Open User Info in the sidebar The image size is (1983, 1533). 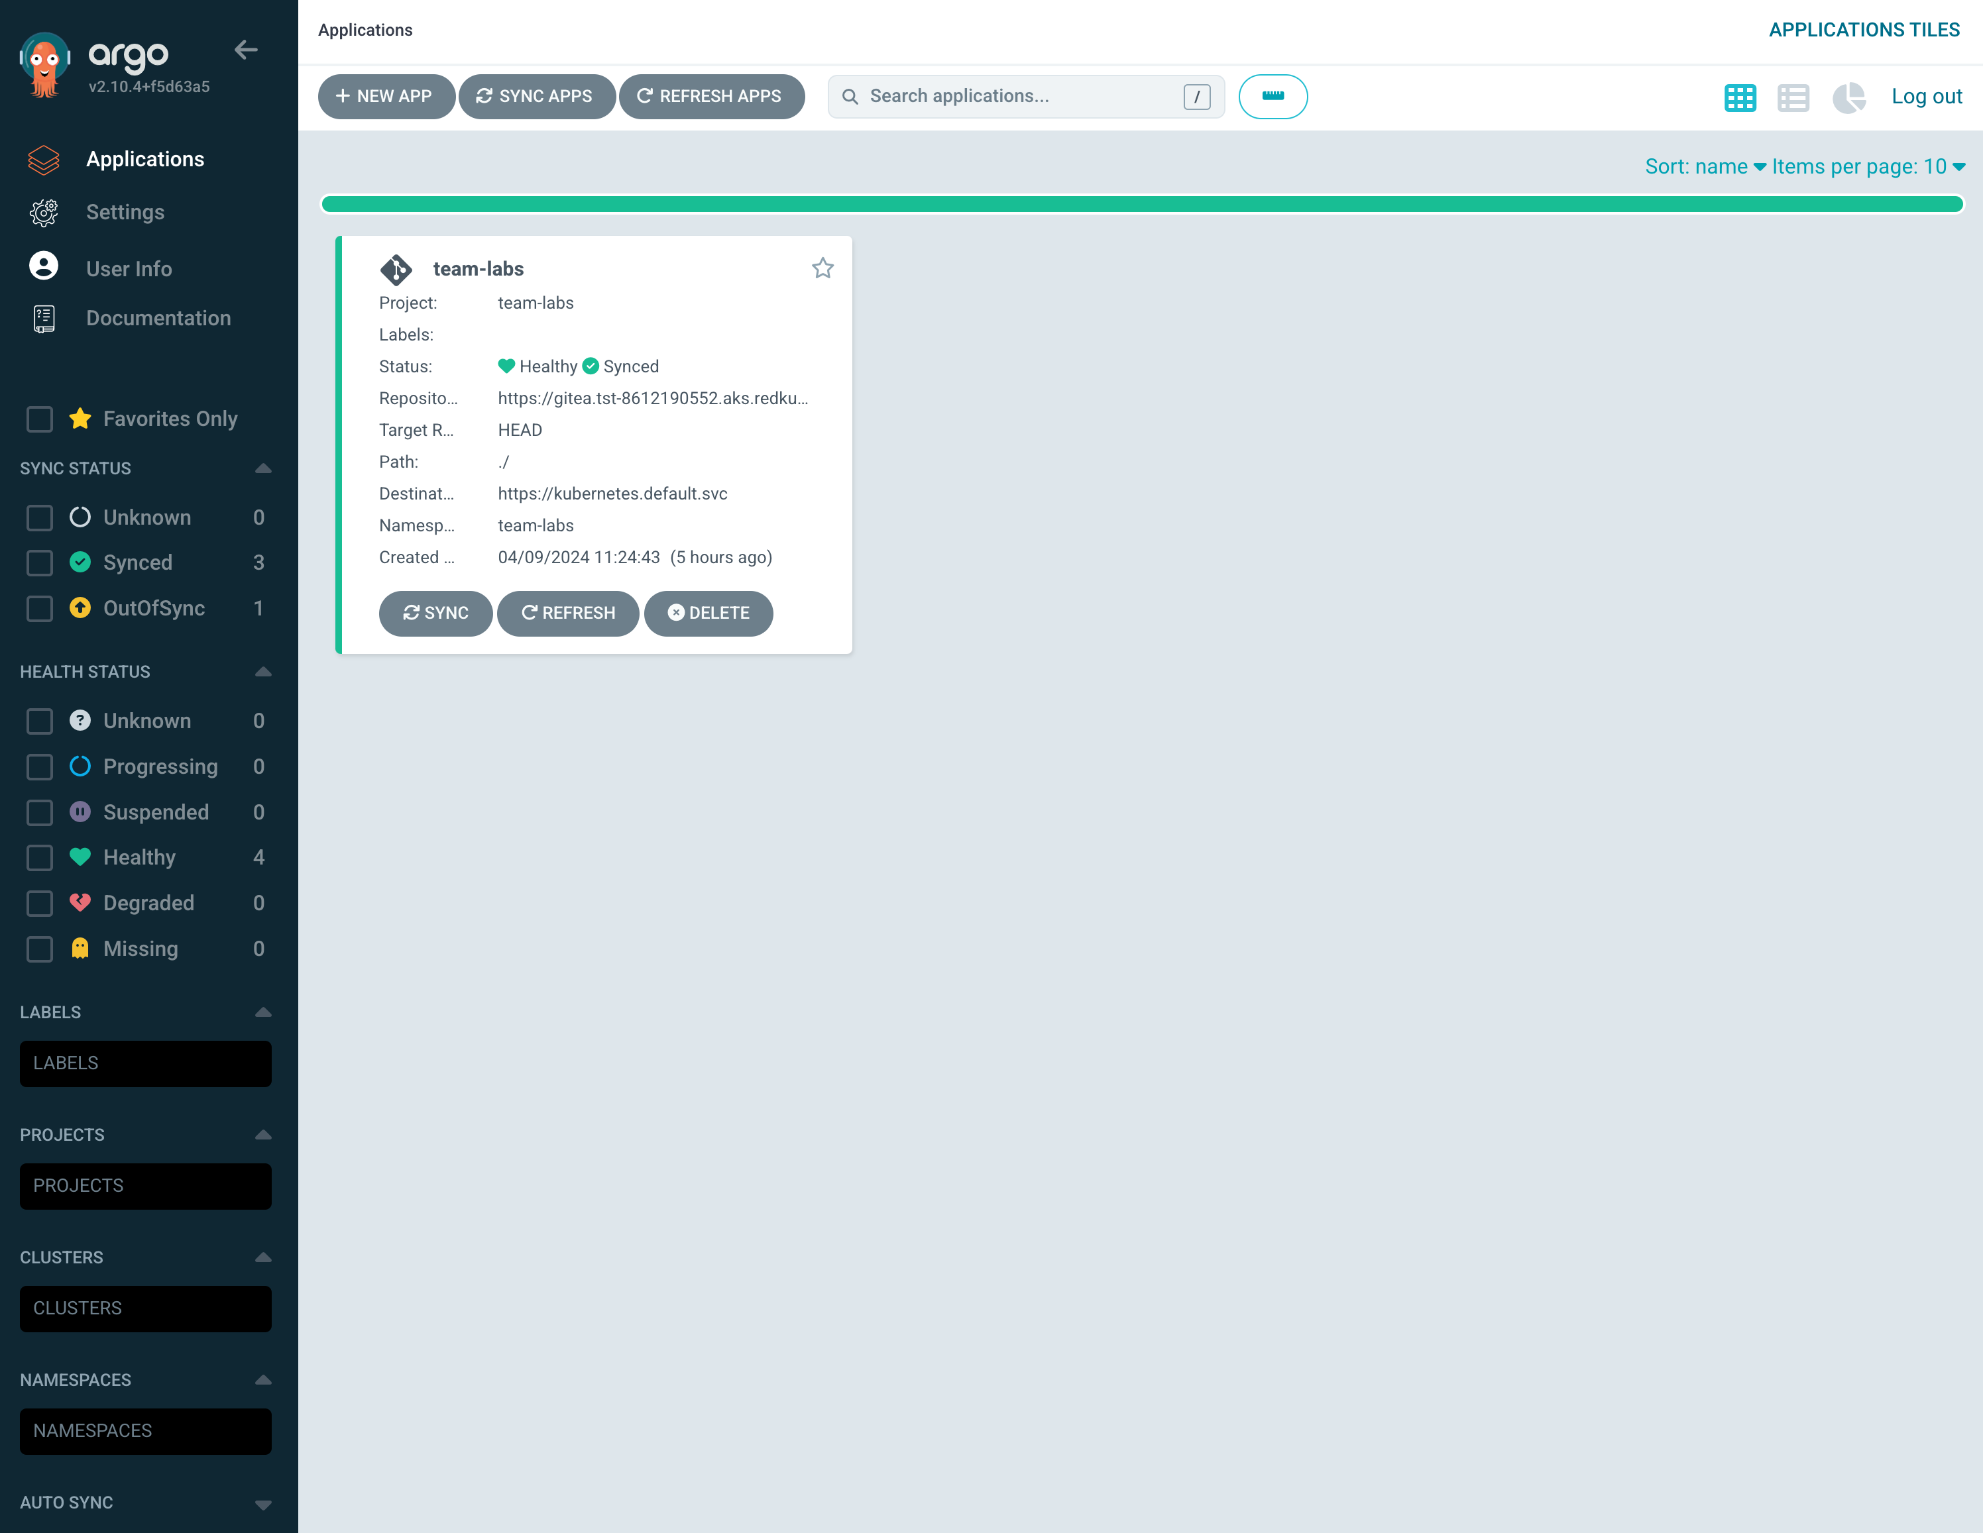128,269
